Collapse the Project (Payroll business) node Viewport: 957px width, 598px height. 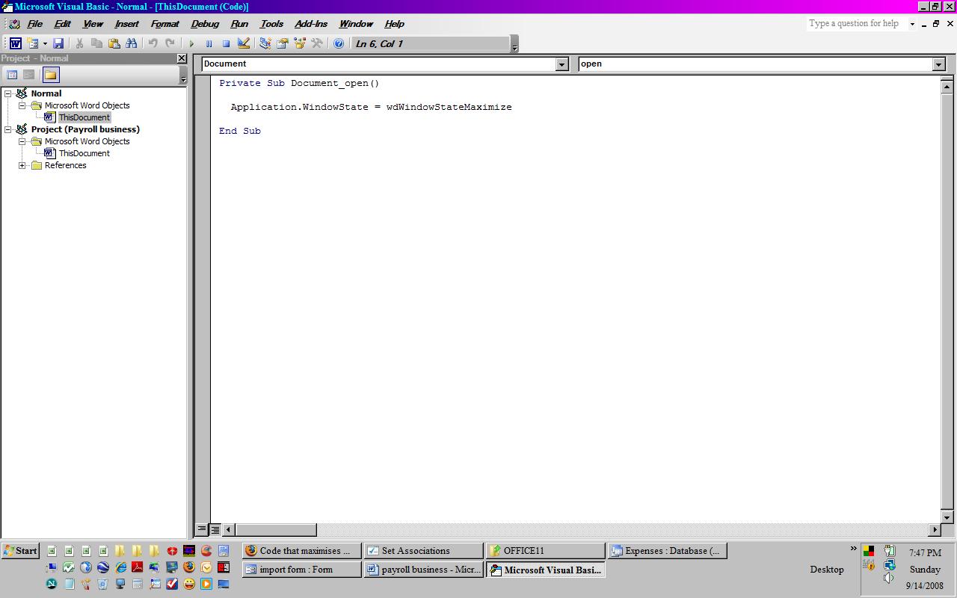(7, 129)
